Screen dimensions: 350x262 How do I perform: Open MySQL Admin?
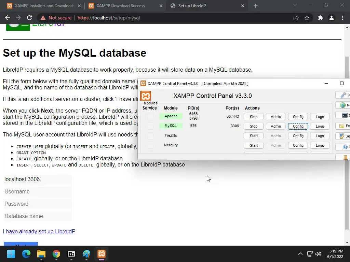(276, 126)
